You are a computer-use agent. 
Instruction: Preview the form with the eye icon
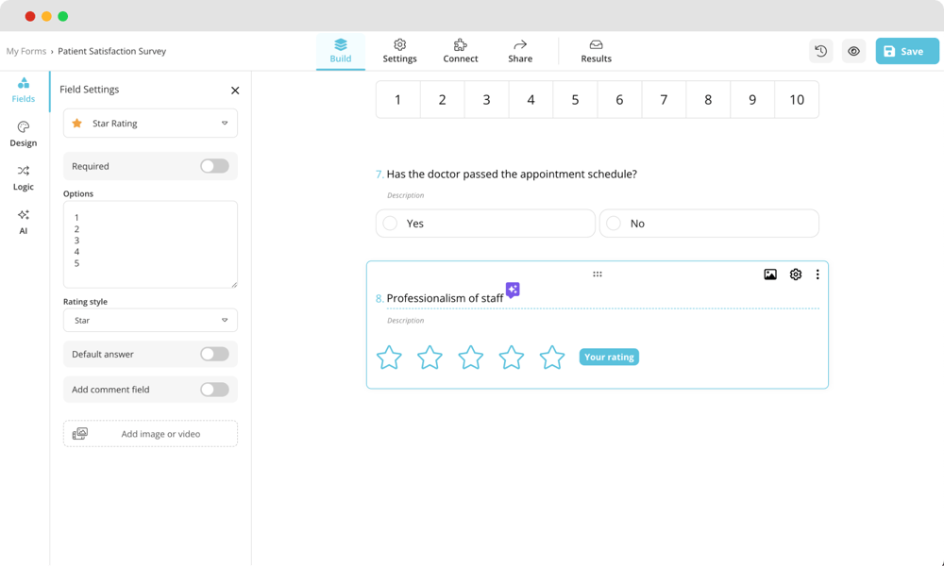point(853,51)
